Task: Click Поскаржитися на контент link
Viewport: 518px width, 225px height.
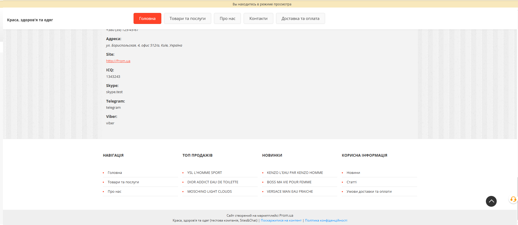Action: tap(281, 220)
